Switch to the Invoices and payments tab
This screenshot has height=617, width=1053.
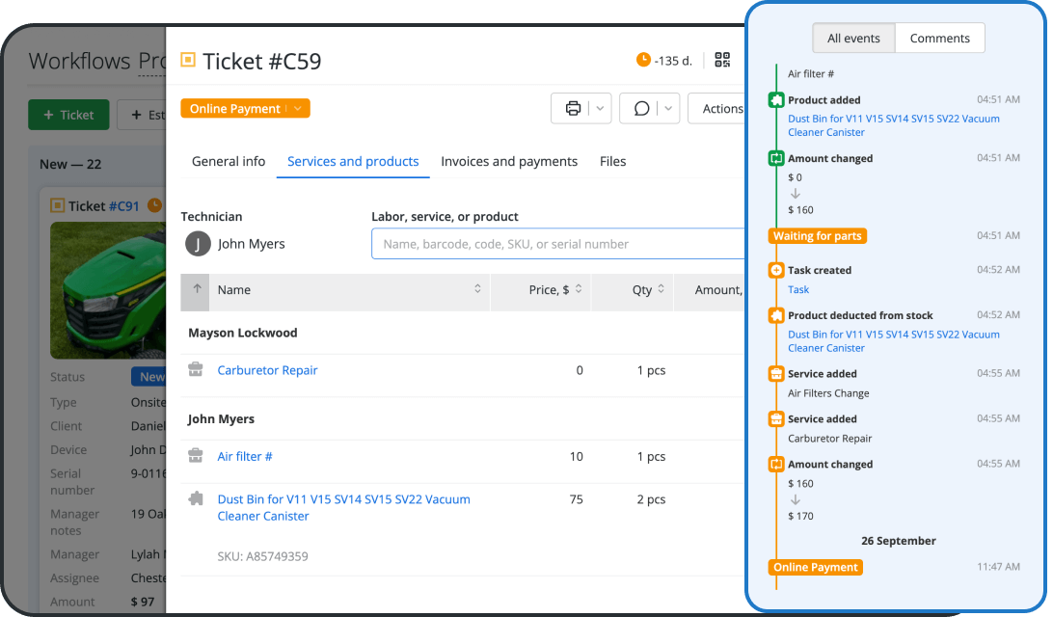coord(509,161)
